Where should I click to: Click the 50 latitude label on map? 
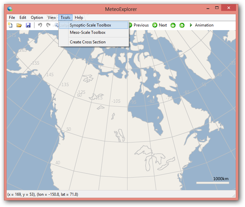coord(69,129)
